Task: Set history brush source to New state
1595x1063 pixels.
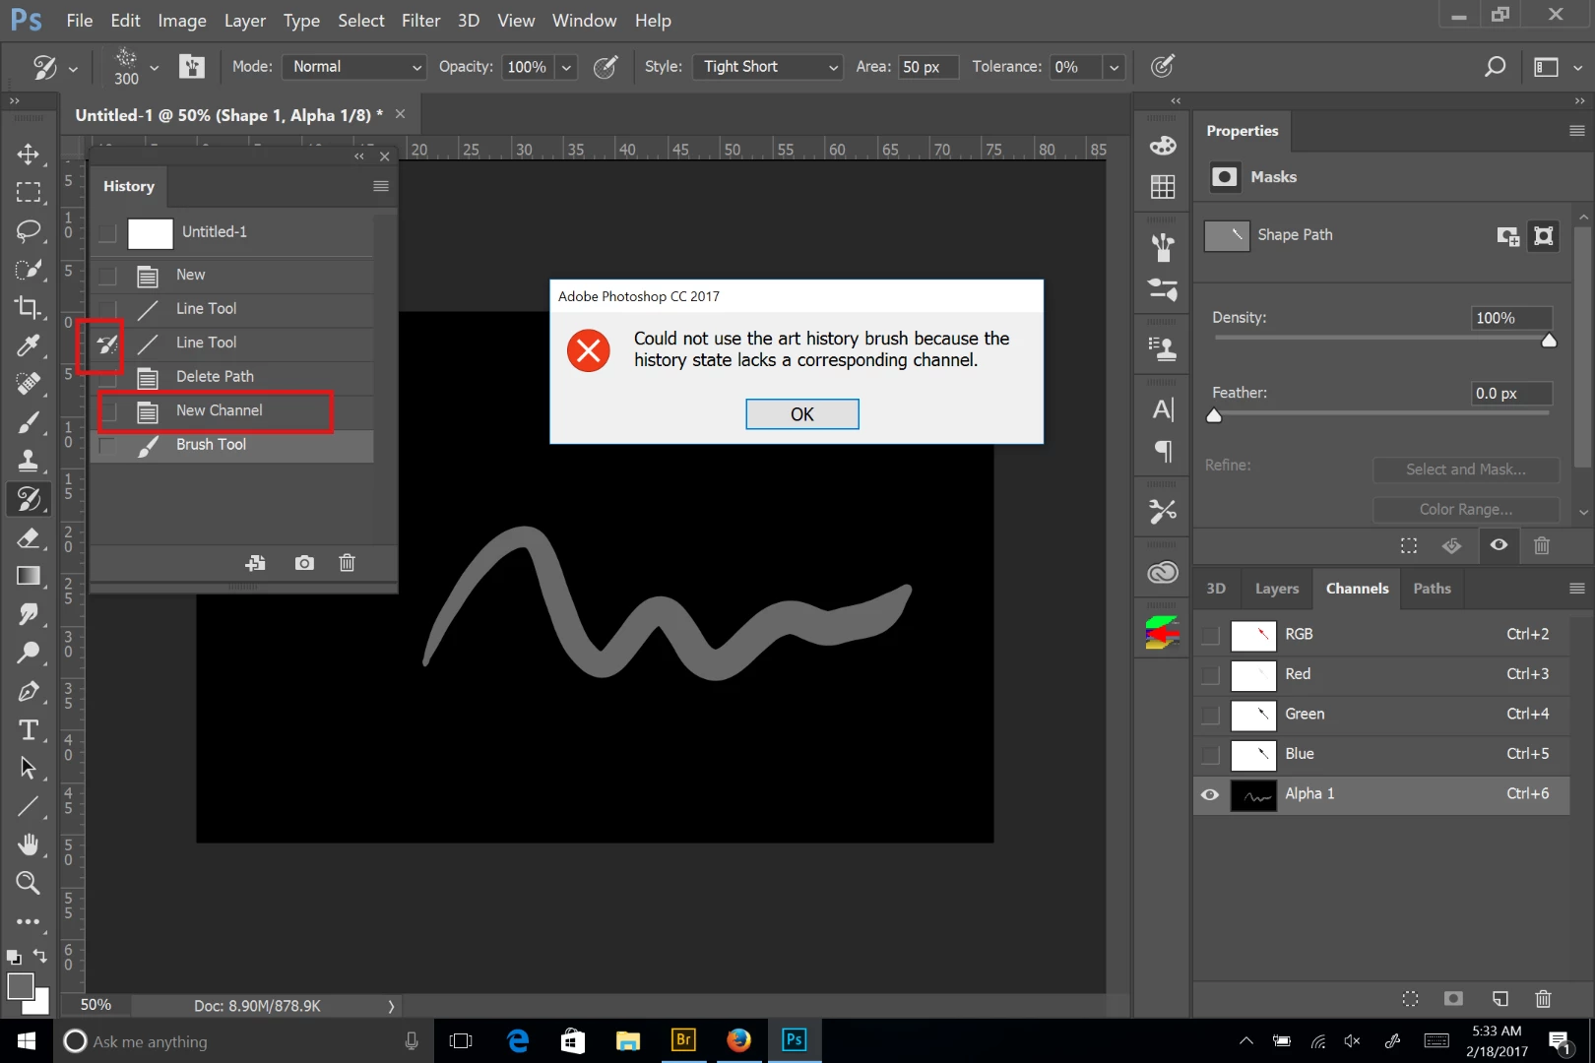Action: [107, 276]
